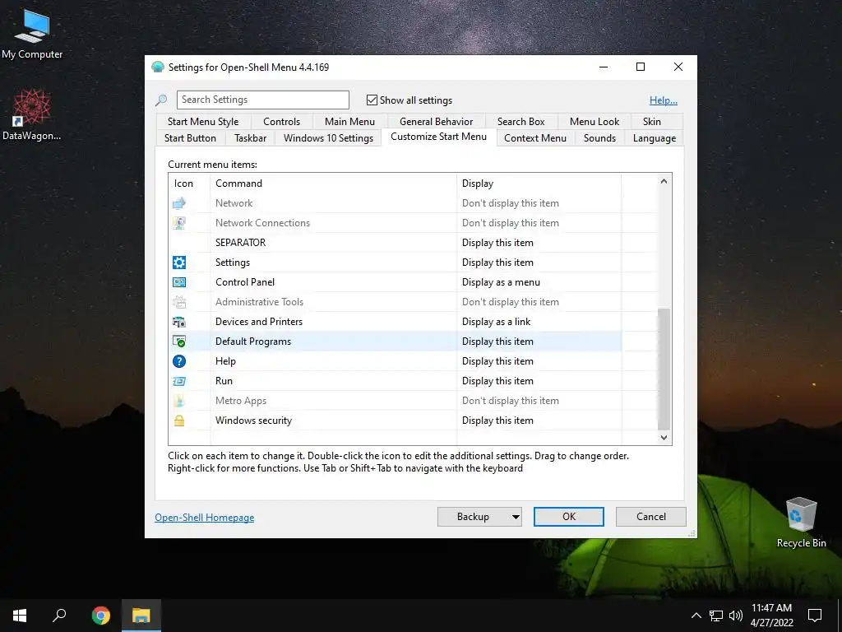Open the Windows Start button
Screen dimensions: 842x632
[20, 616]
